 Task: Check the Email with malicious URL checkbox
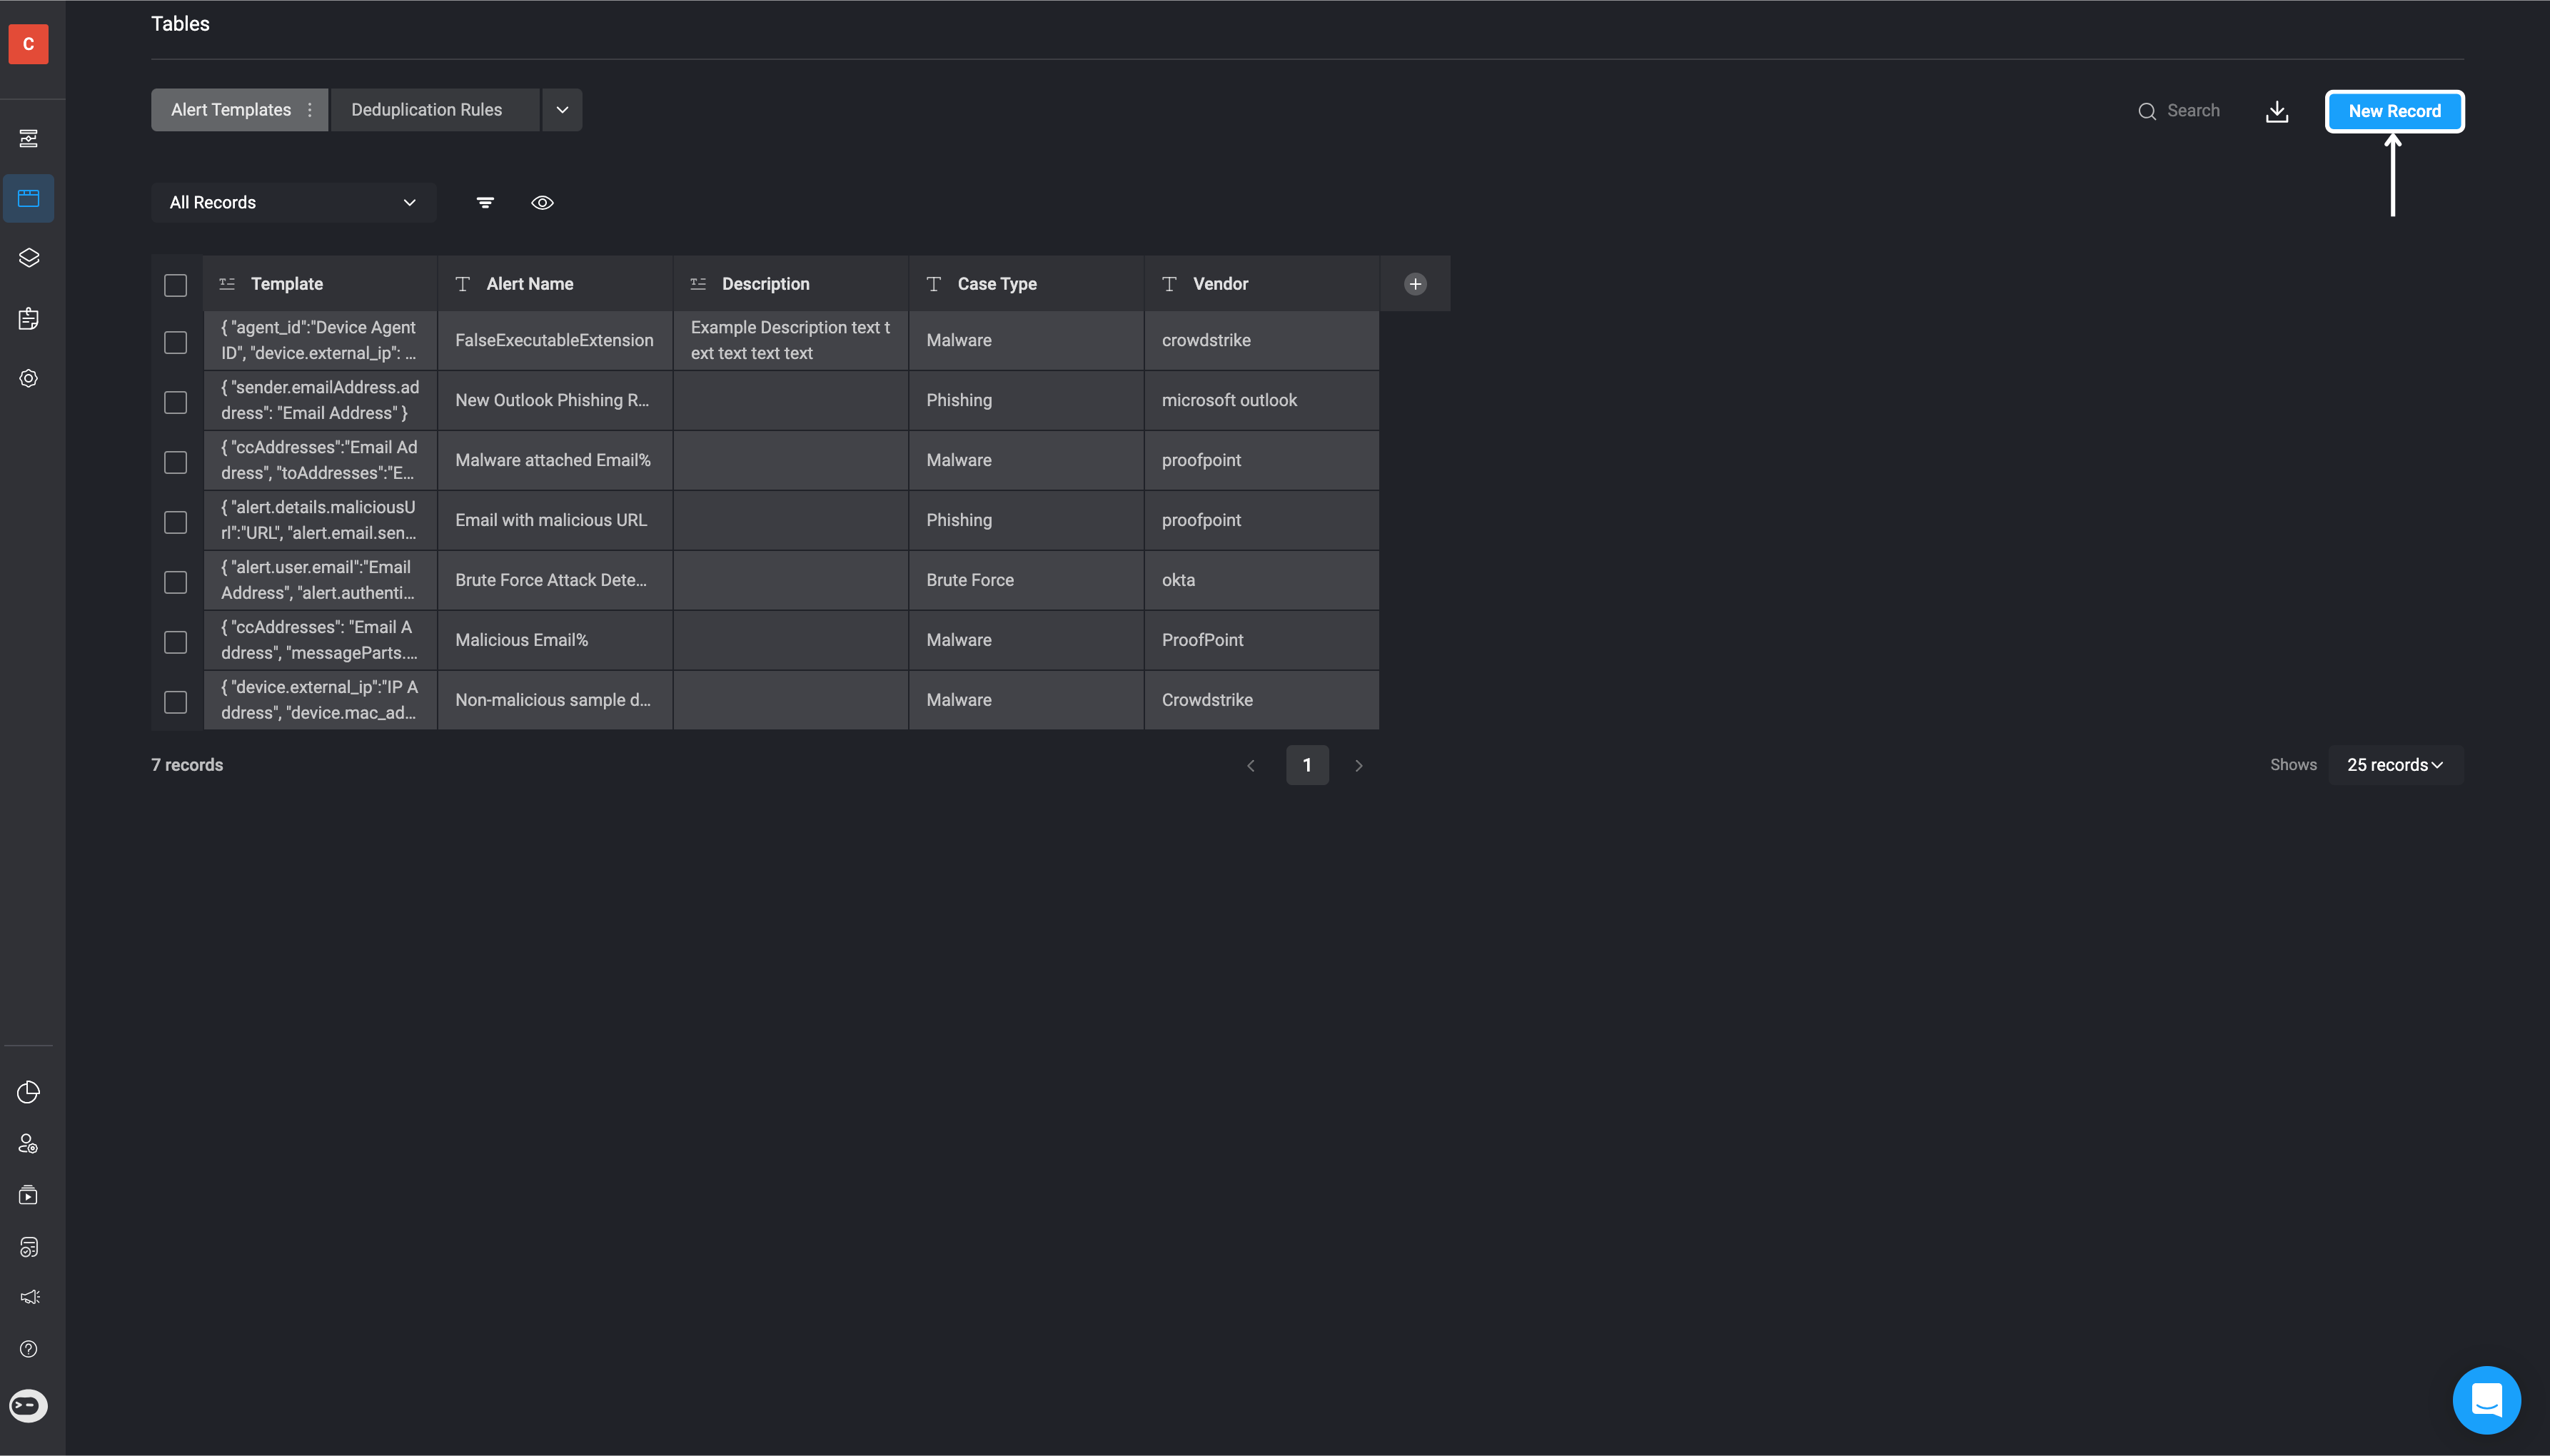click(176, 522)
